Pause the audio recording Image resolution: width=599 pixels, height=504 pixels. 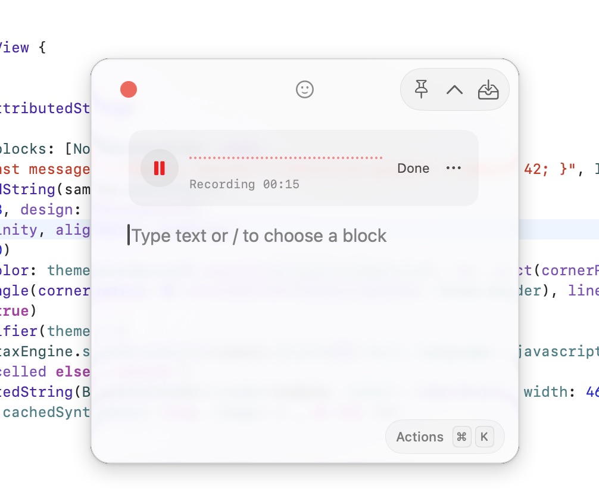pos(160,168)
